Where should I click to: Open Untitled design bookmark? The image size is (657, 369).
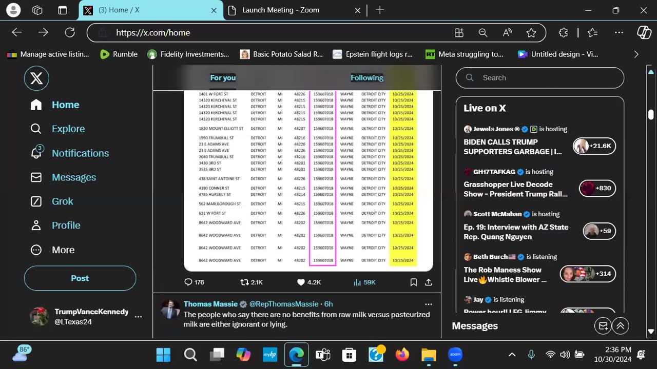pos(558,54)
